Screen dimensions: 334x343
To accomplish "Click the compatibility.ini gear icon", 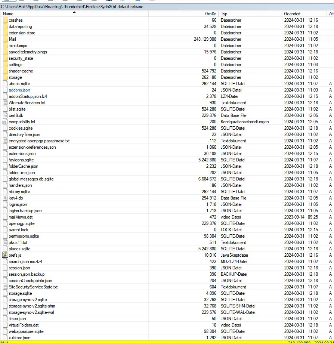I will (x=4, y=122).
